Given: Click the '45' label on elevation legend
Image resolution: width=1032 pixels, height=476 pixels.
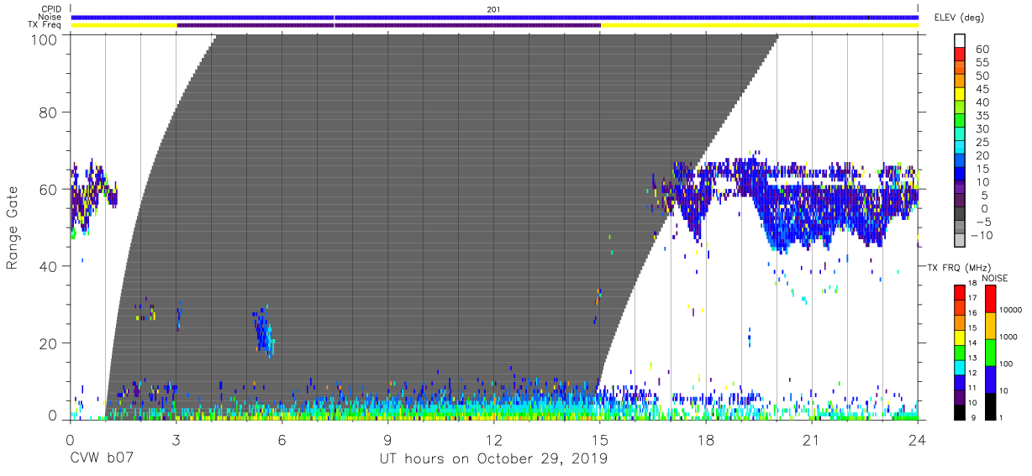Looking at the screenshot, I should (x=982, y=89).
